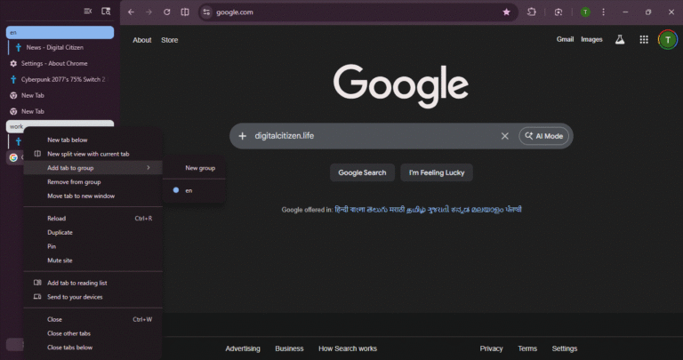Add tab to the 'en' group
Image resolution: width=683 pixels, height=360 pixels.
pos(194,190)
